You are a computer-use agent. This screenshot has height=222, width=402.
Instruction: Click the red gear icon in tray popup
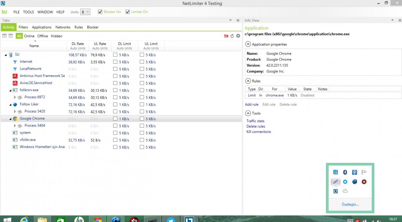(x=364, y=182)
